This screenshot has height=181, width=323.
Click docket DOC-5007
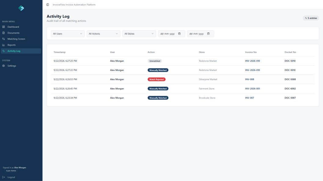(290, 98)
